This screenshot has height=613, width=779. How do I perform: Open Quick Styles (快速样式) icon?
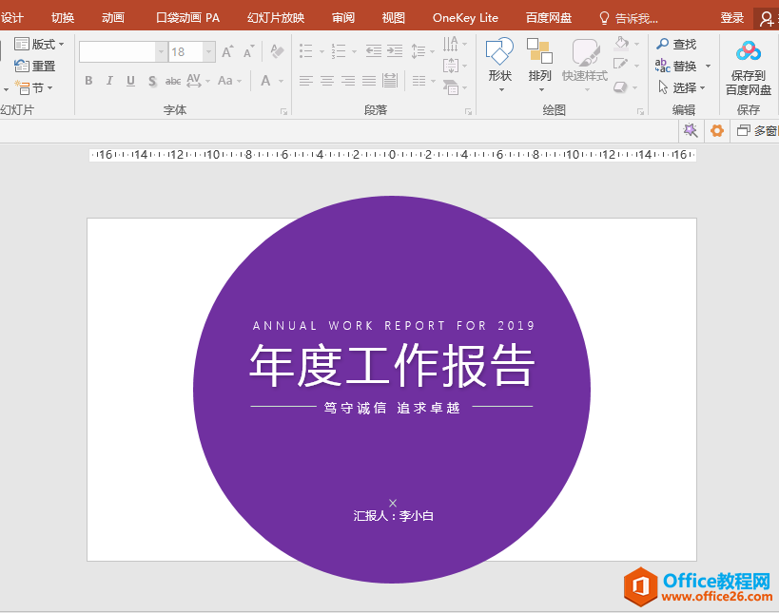coord(585,52)
